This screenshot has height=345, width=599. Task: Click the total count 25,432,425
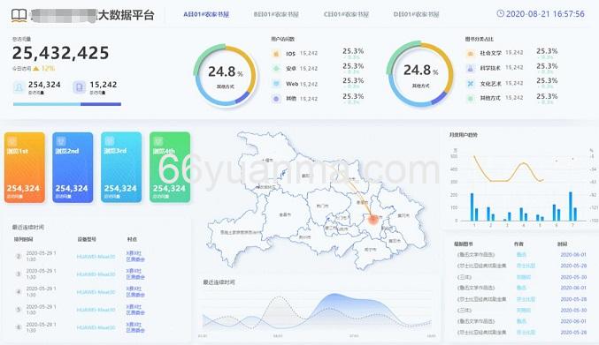click(61, 53)
